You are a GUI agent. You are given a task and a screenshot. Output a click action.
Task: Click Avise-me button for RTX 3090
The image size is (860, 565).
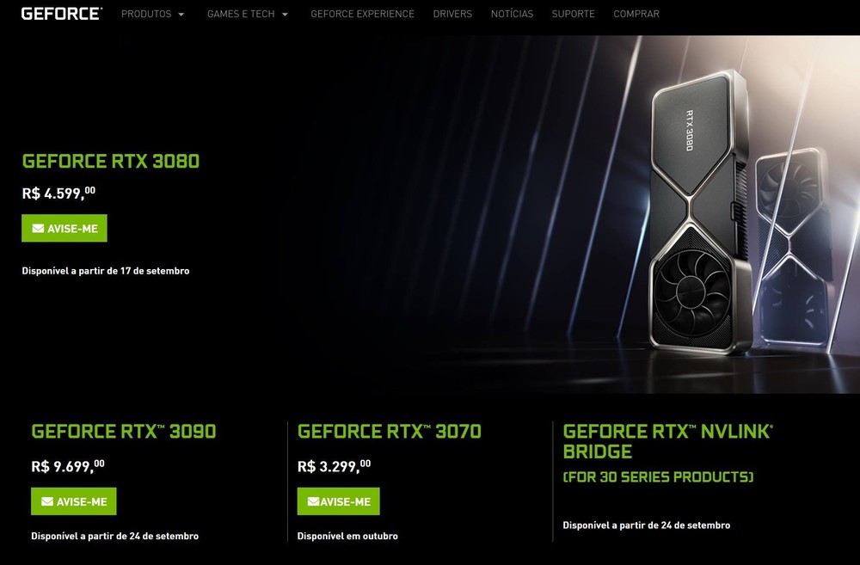73,501
